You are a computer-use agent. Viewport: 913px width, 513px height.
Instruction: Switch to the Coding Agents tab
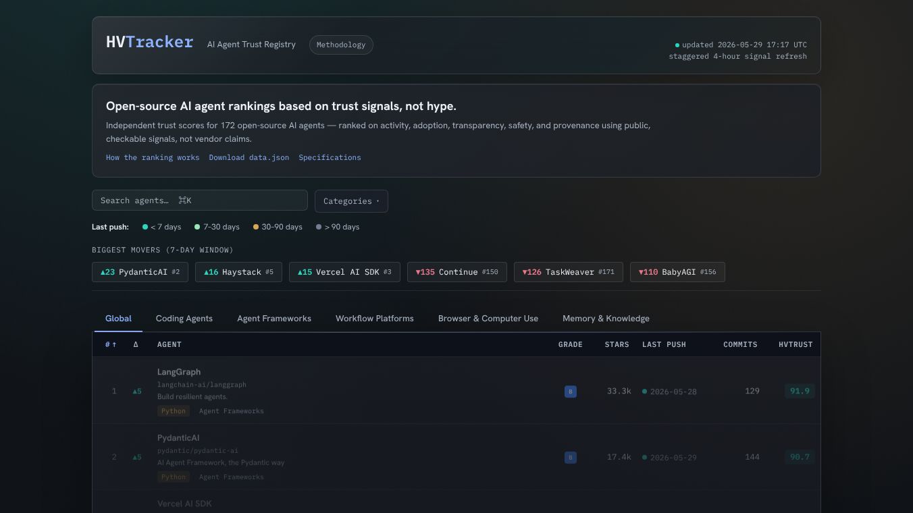[184, 319]
